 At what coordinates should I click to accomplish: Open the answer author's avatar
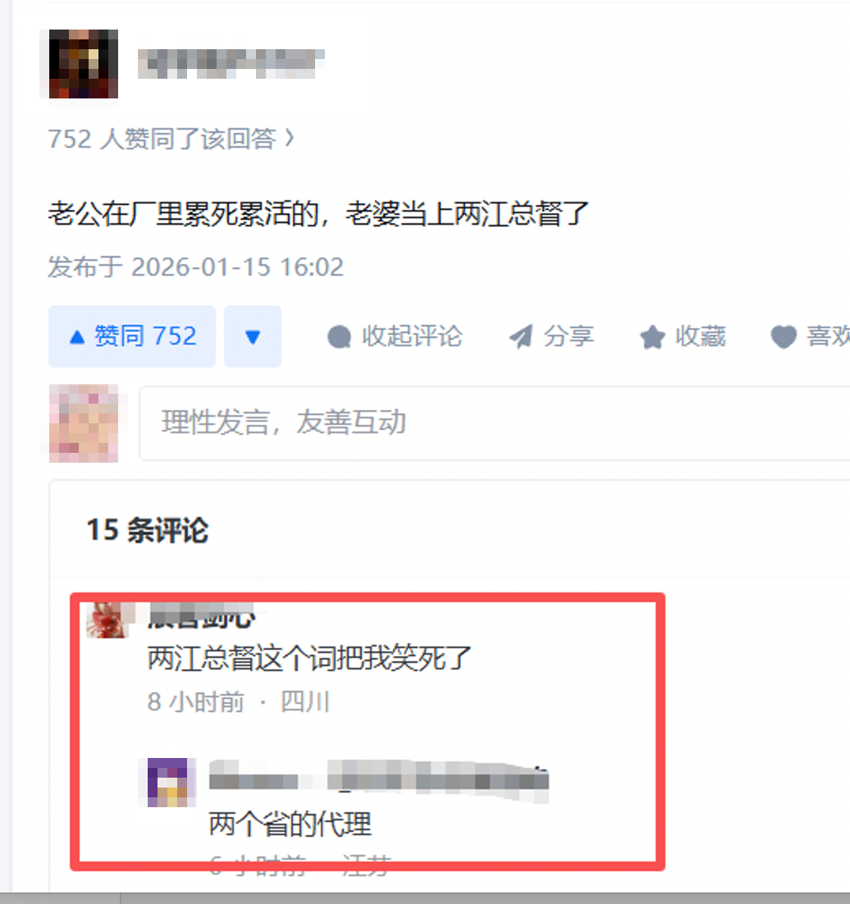(84, 64)
